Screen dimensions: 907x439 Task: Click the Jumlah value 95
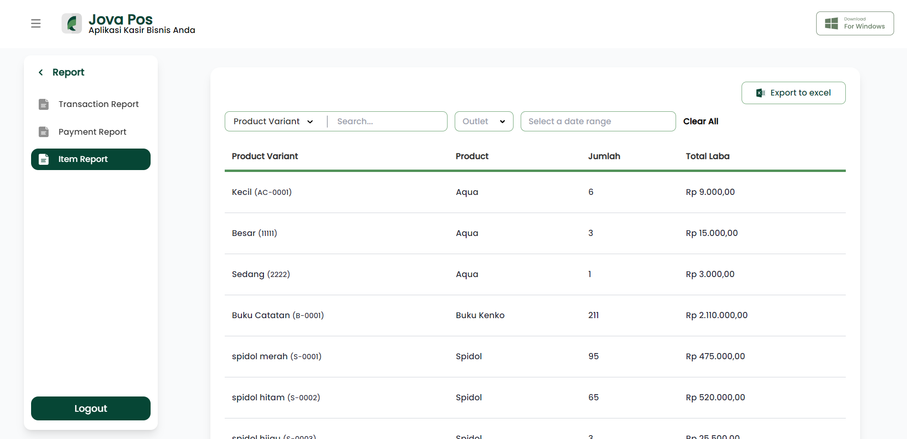pos(593,356)
